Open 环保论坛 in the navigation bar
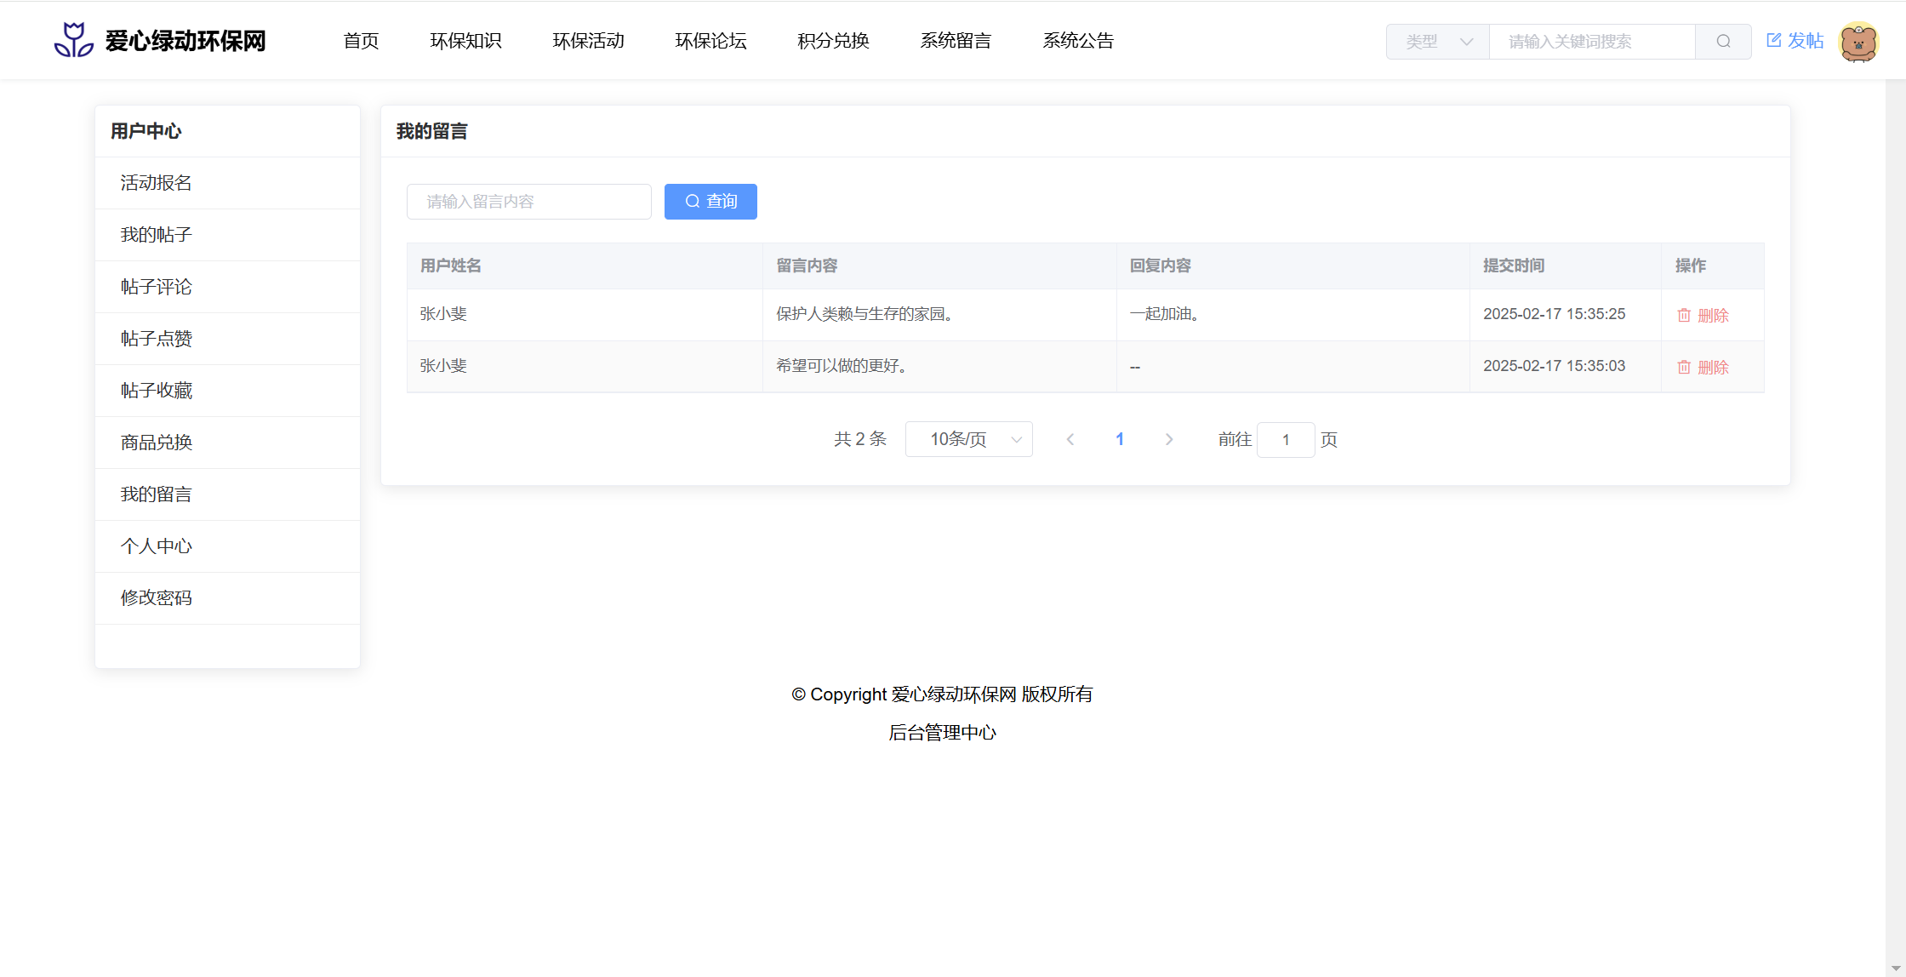 click(710, 41)
